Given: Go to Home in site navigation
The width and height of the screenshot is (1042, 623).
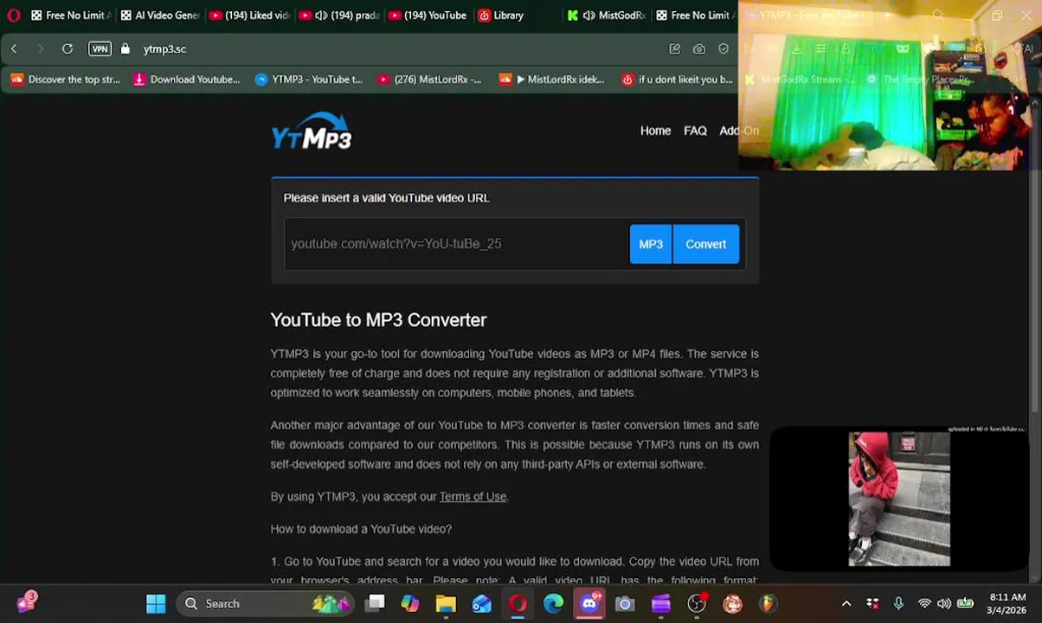Looking at the screenshot, I should tap(655, 131).
